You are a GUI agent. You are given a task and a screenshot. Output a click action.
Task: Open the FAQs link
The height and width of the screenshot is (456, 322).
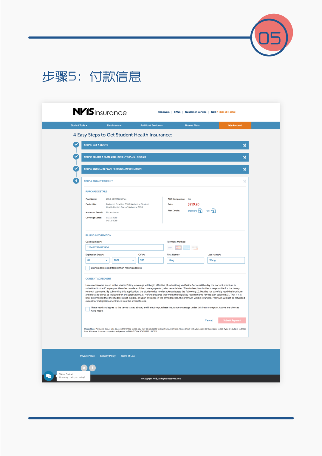click(177, 112)
